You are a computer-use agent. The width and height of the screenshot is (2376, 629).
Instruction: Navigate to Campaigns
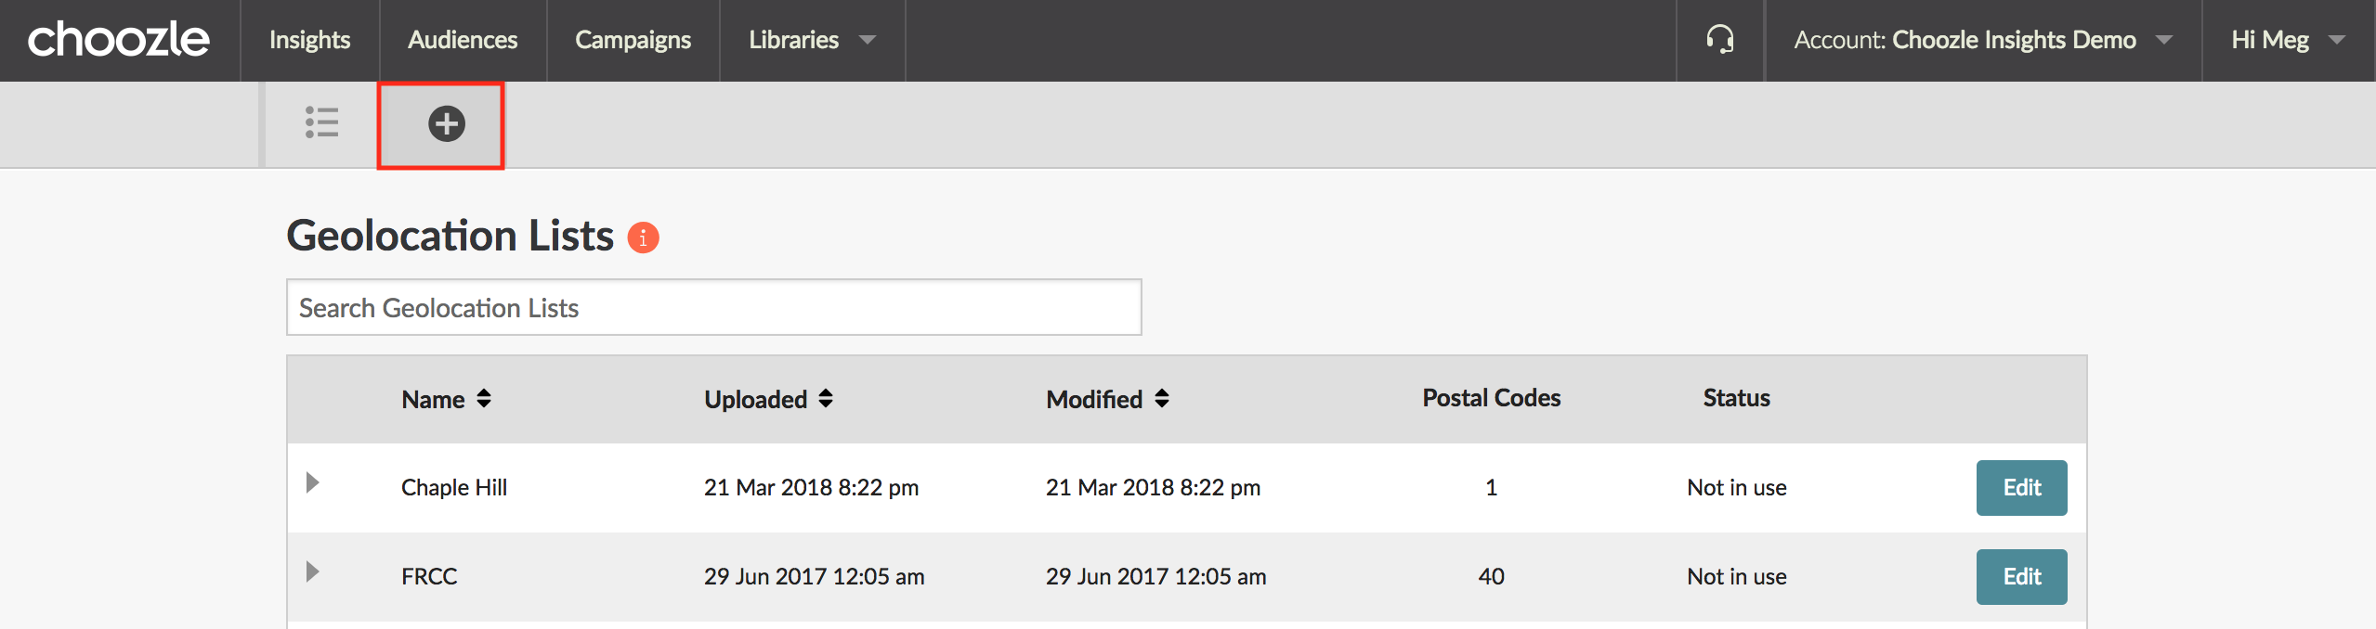click(x=633, y=40)
